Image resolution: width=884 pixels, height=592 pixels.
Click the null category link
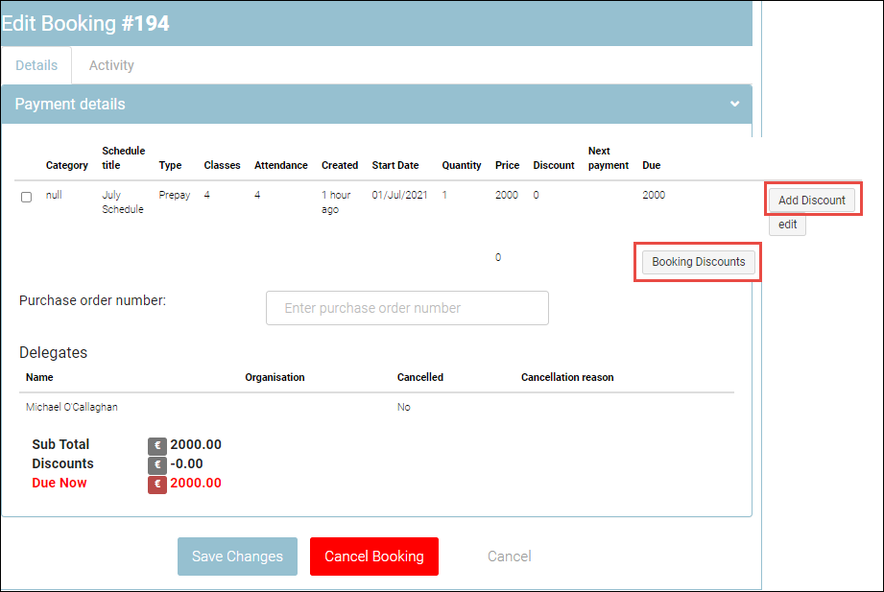(x=55, y=195)
